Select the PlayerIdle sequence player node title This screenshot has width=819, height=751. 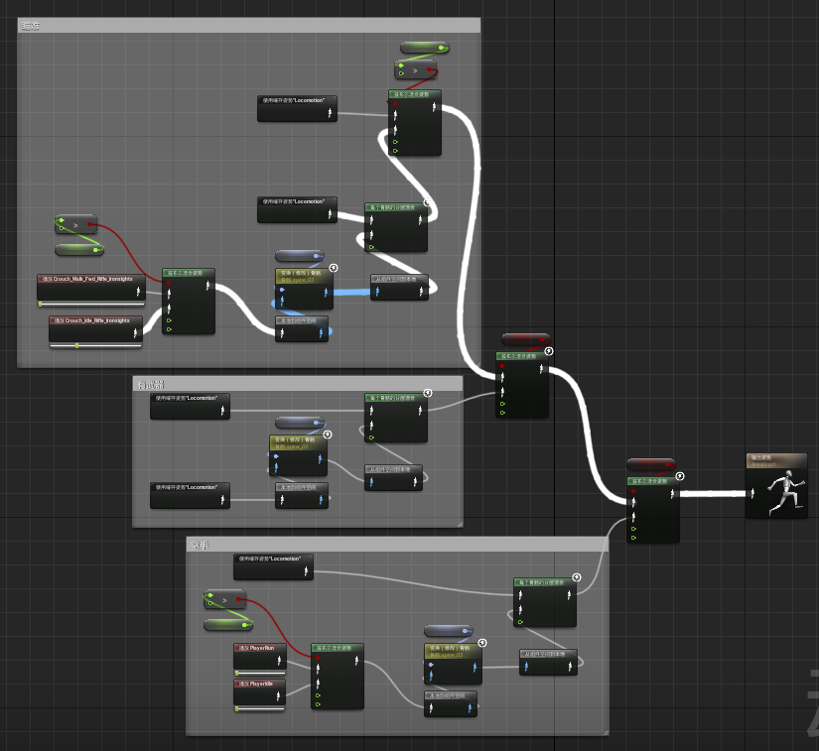tap(260, 684)
